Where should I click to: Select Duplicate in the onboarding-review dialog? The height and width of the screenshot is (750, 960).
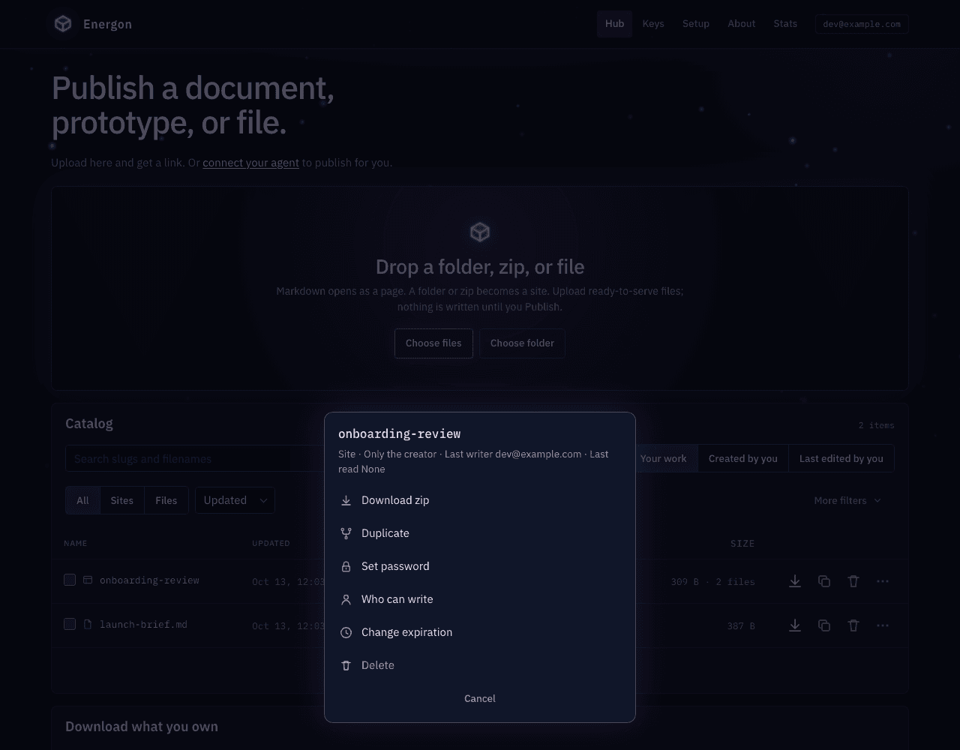pyautogui.click(x=480, y=533)
